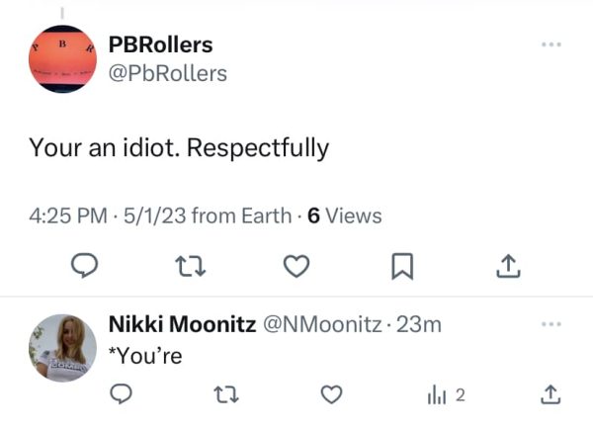Open more options for PBRollers tweet
The width and height of the screenshot is (593, 431).
pyautogui.click(x=551, y=45)
